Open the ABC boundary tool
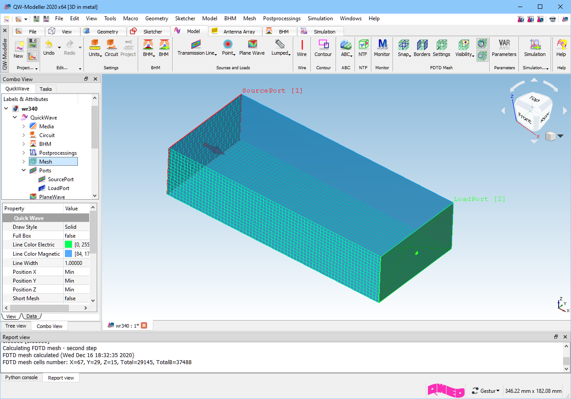The height and width of the screenshot is (399, 571). click(346, 48)
